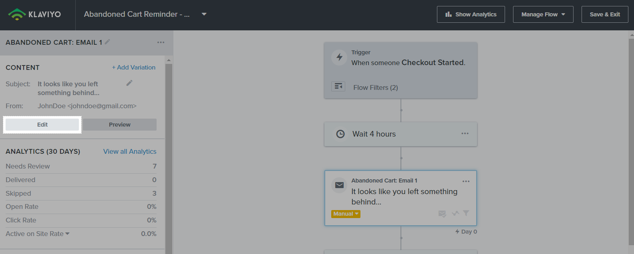
Task: Open the email card three-dot menu
Action: [466, 181]
